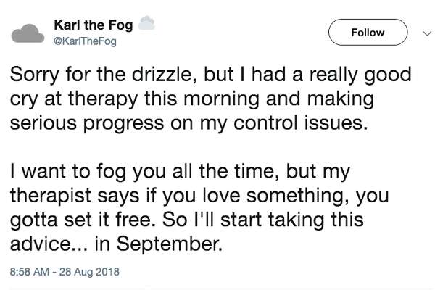Viewport: 435px width, 290px height.
Task: Click the word therapy in the first paragraph
Action: pos(103,99)
